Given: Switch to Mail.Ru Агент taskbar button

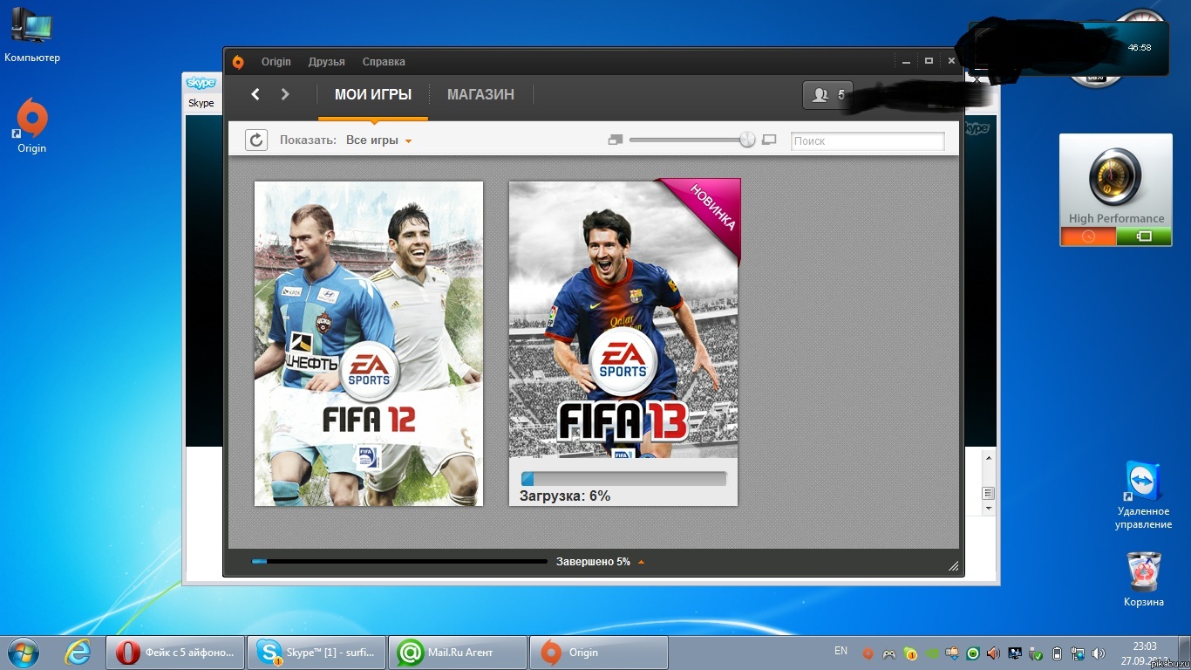Looking at the screenshot, I should (x=458, y=653).
